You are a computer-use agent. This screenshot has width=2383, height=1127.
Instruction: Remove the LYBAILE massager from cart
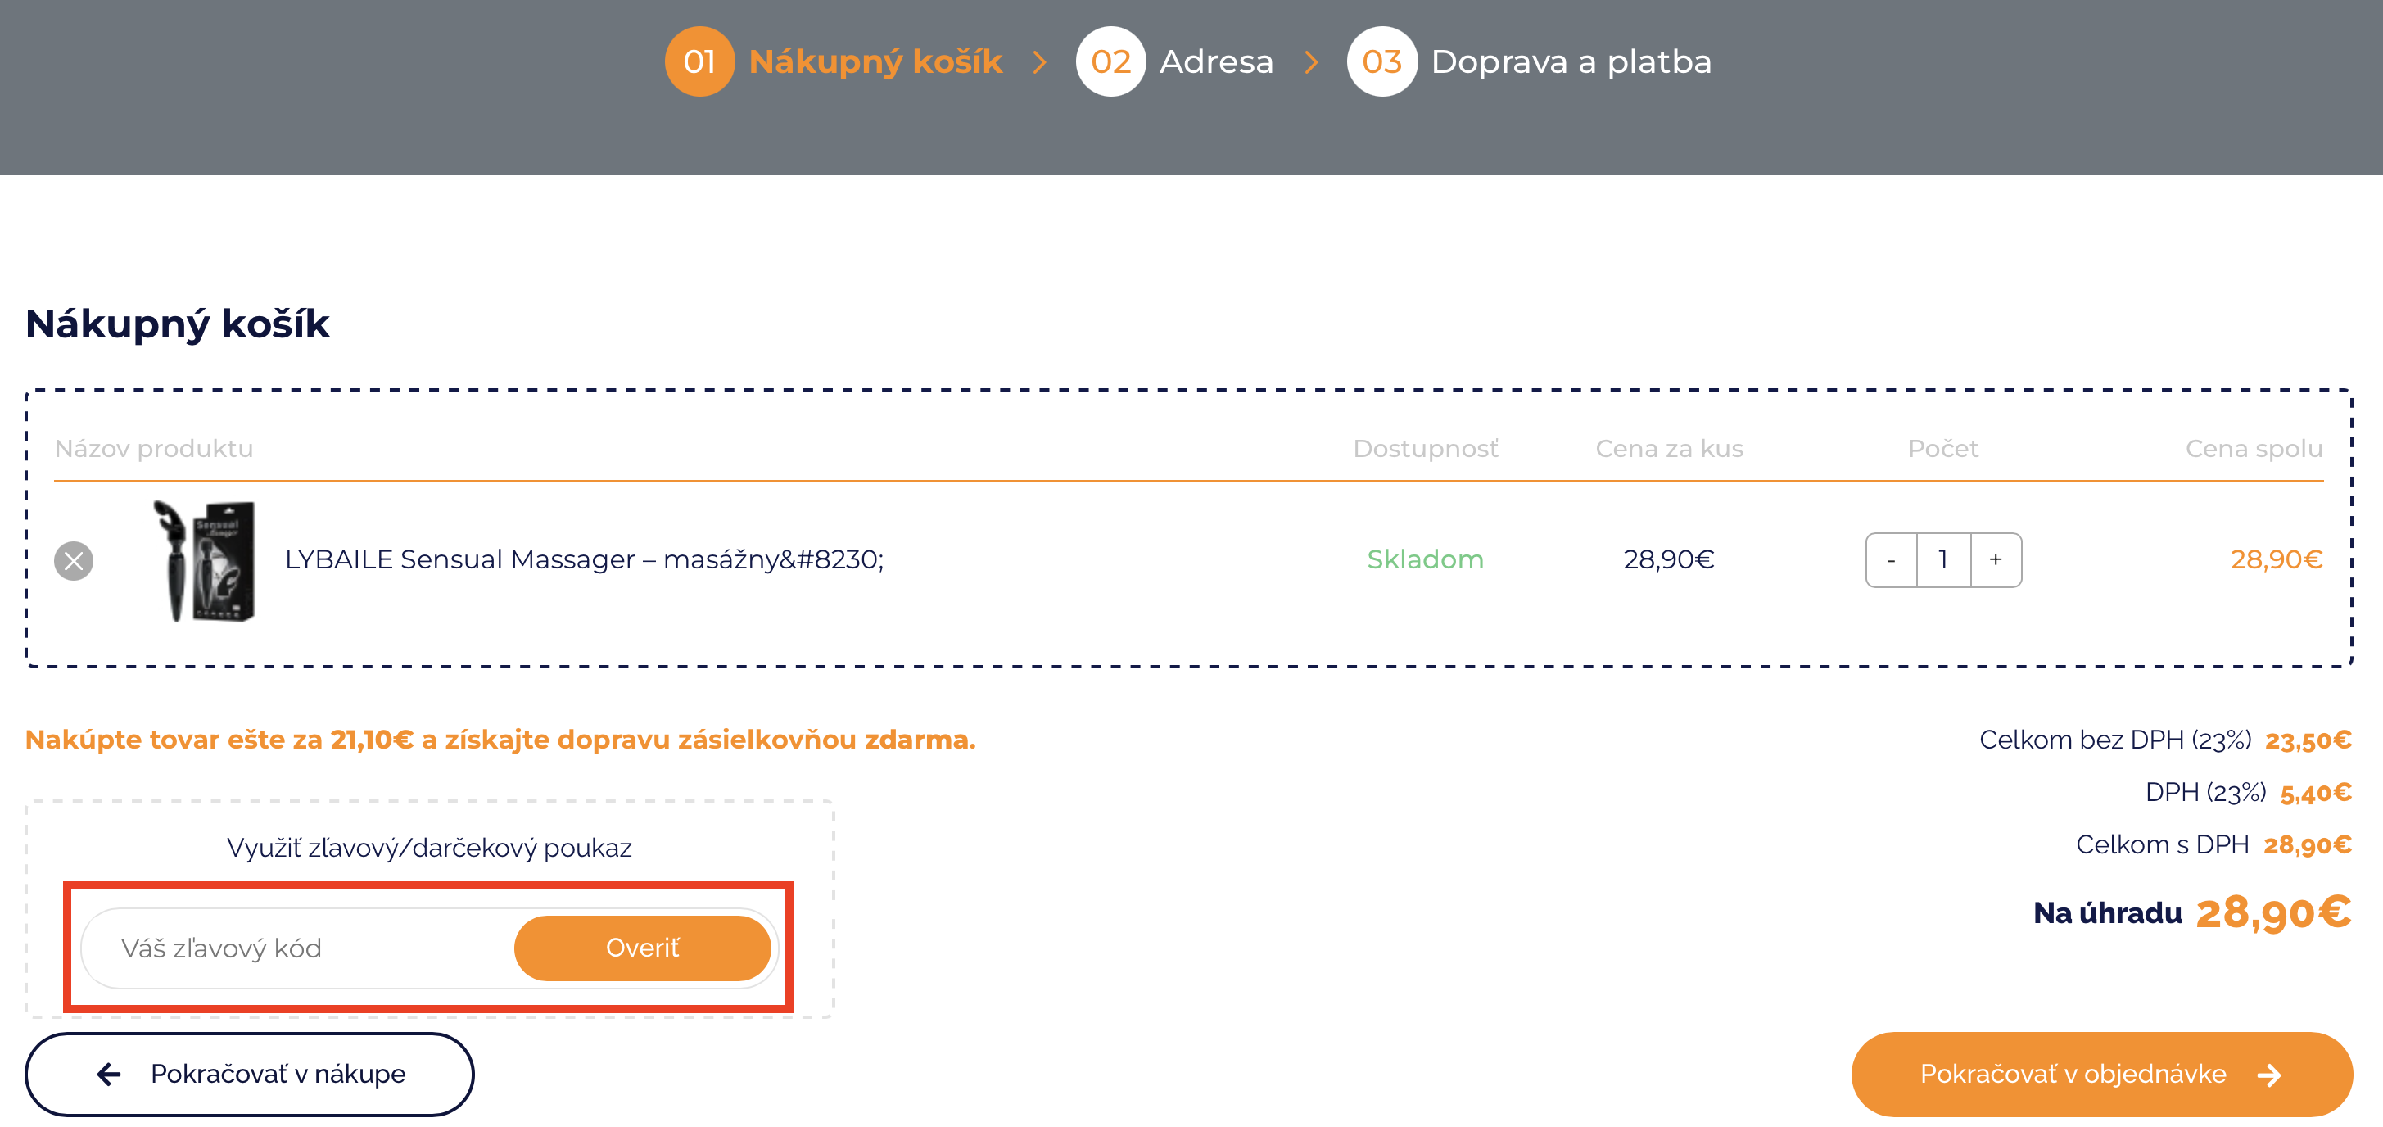[73, 561]
